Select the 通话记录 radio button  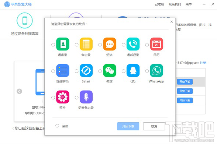click(x=124, y=45)
